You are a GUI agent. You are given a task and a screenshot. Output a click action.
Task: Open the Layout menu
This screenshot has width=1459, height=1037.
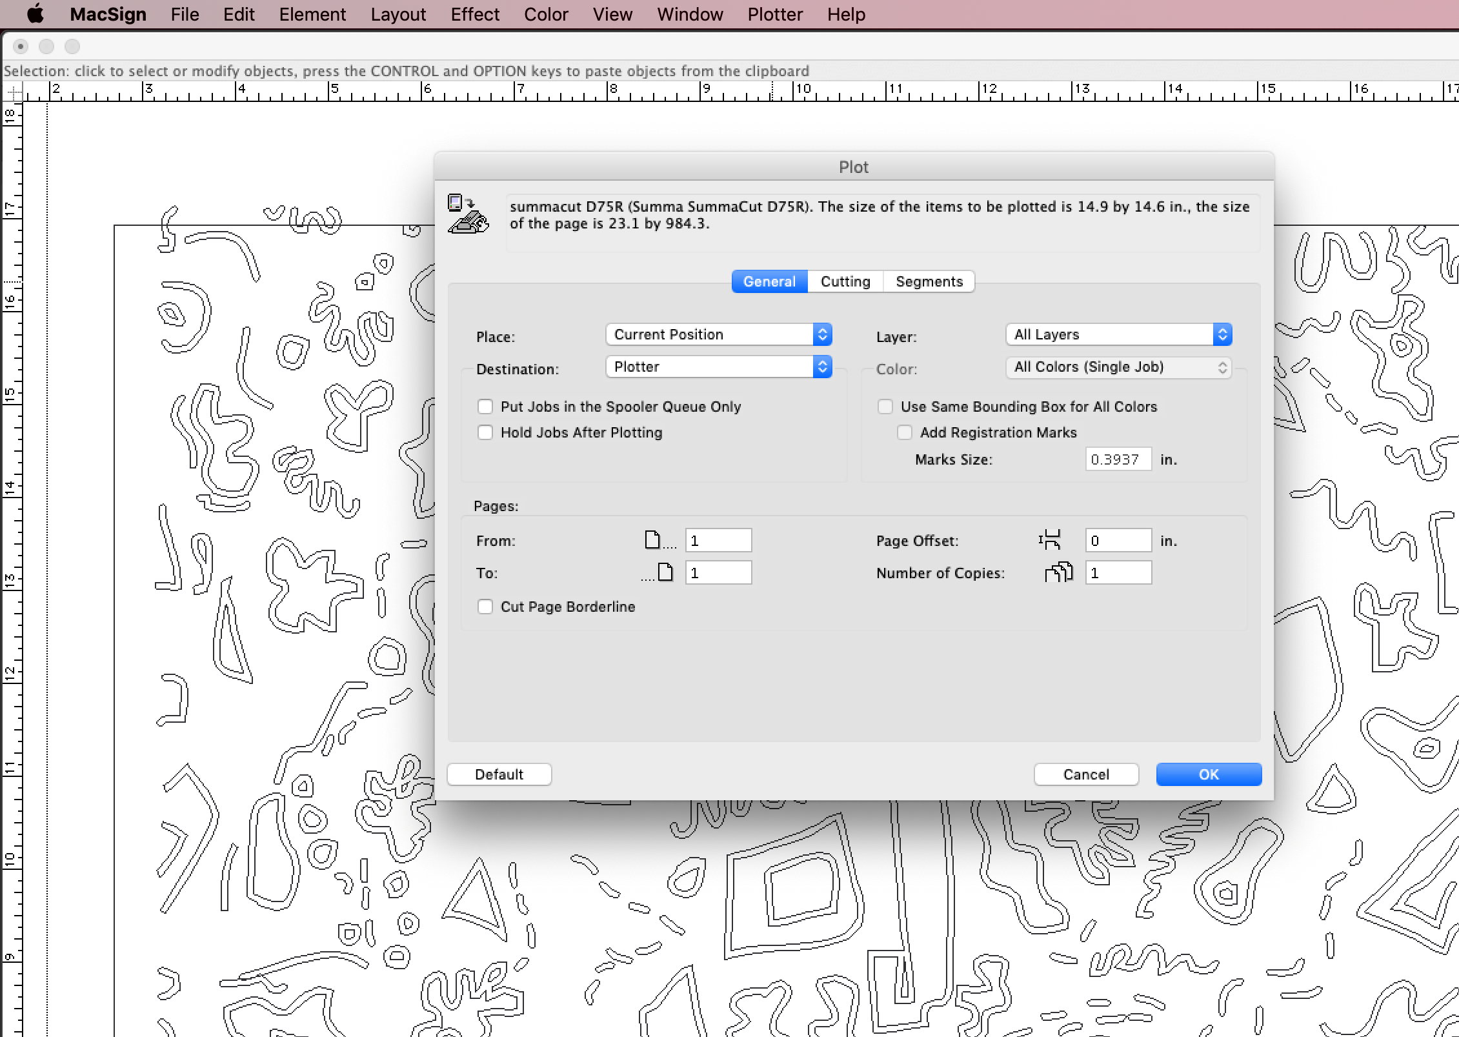point(398,14)
